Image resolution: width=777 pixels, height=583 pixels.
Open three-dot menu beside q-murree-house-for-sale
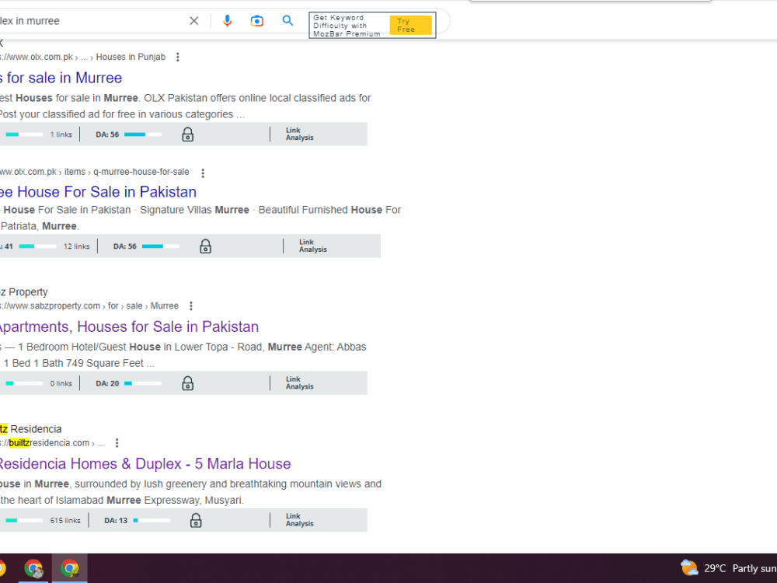click(x=202, y=173)
